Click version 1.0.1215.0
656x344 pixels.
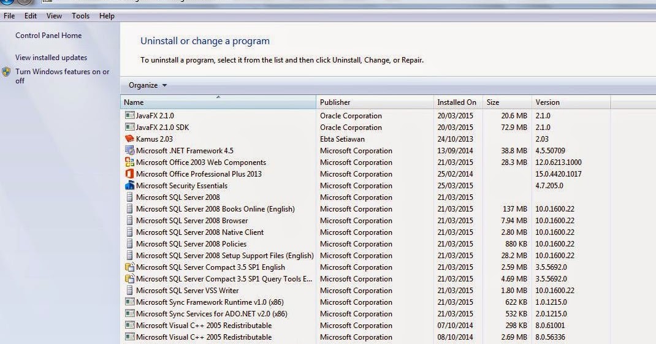[551, 302]
